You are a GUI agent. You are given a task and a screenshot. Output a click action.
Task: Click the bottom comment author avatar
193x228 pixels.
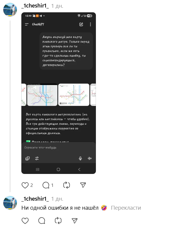click(10, 203)
